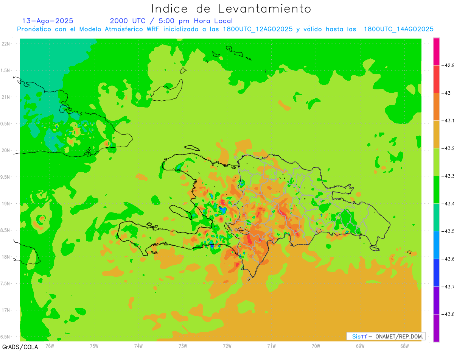
Task: Click the '75W' longitude label
Action: coord(94,346)
